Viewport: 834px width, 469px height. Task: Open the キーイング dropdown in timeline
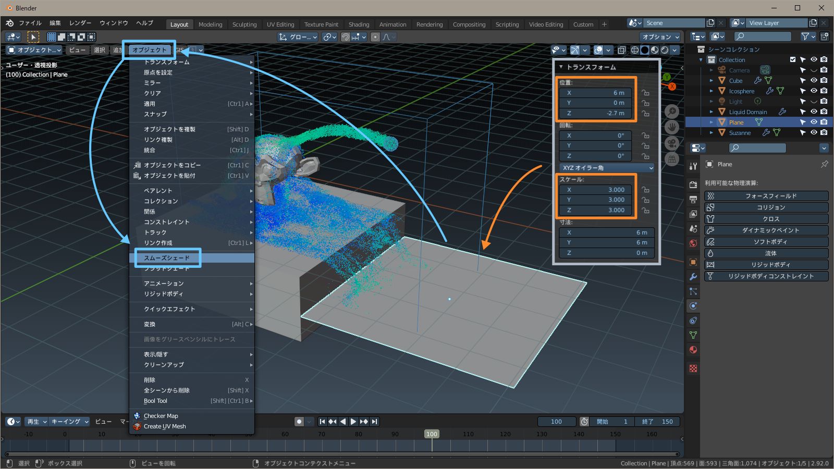(x=70, y=422)
